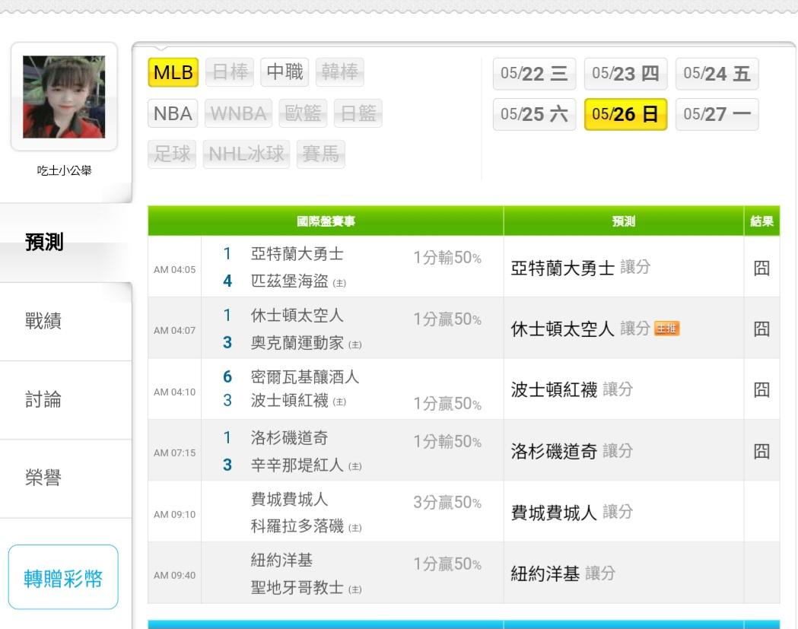Choose date 05/25 六

coord(534,114)
